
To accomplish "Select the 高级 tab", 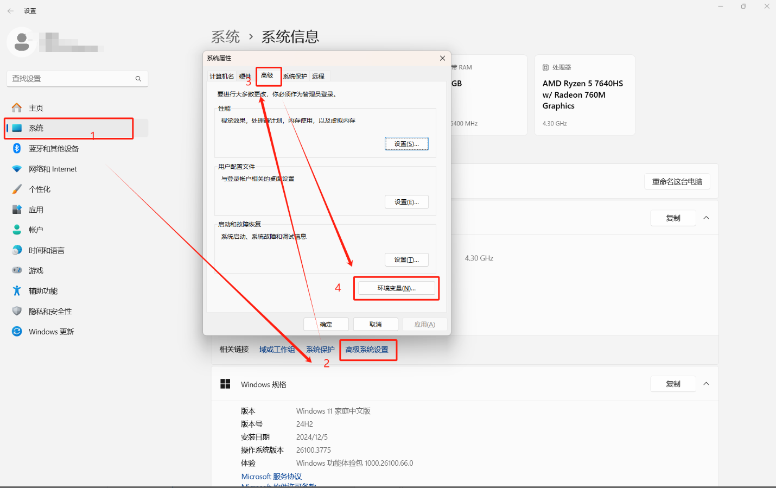I will (x=267, y=75).
